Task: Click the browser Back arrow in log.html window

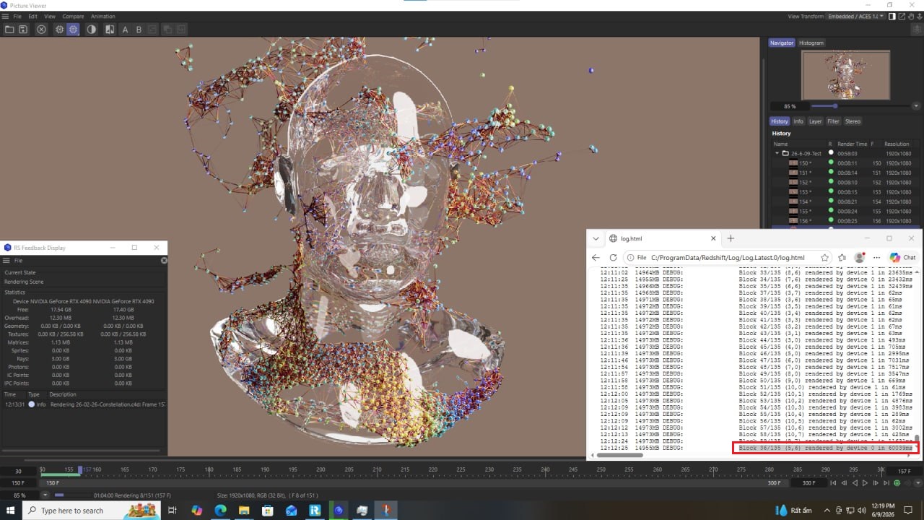Action: click(596, 257)
